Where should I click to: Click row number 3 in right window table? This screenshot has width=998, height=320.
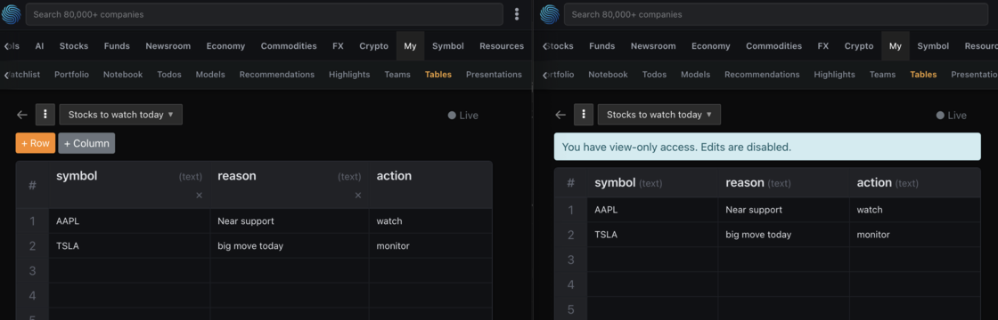coord(571,259)
